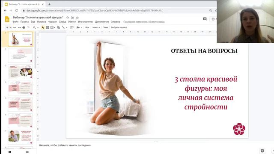Open a new browser tab with plus
The height and width of the screenshot is (154, 274).
(x=49, y=4)
